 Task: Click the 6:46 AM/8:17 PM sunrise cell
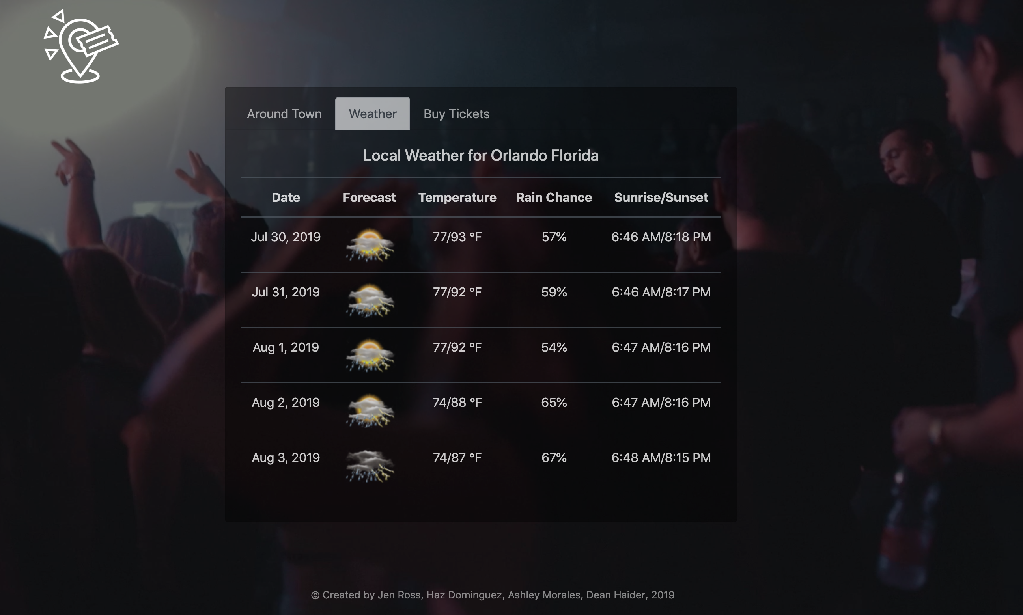tap(661, 292)
